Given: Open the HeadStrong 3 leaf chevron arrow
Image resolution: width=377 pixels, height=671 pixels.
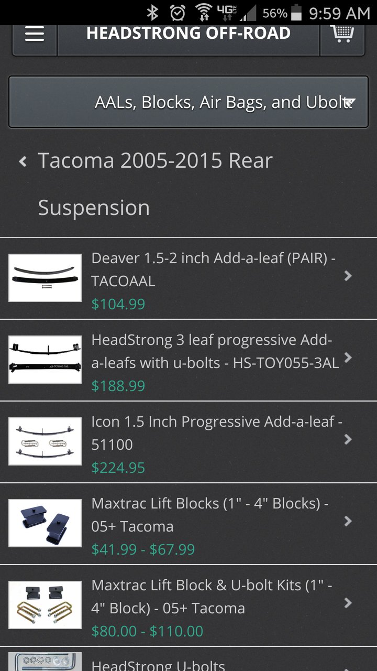Looking at the screenshot, I should pos(348,358).
